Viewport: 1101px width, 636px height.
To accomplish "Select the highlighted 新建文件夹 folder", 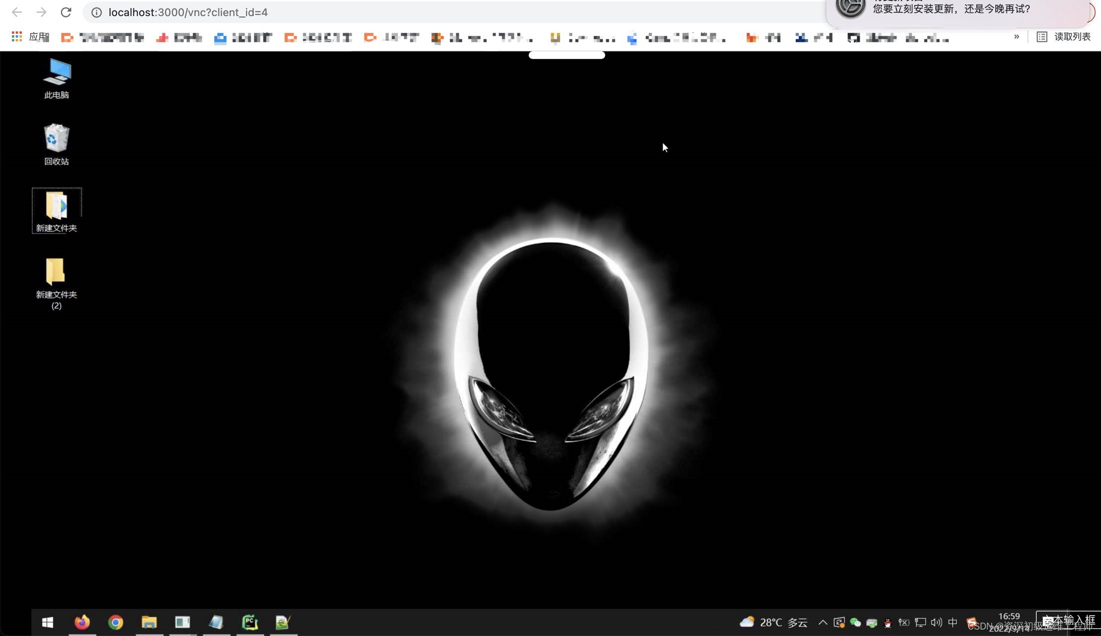I will tap(57, 211).
